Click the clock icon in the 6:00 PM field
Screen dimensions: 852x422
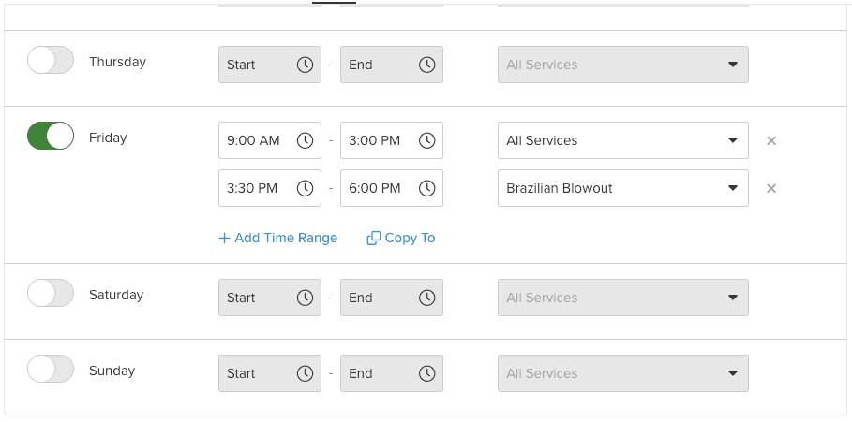click(426, 188)
